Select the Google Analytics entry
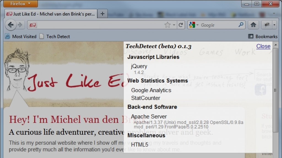Screen dimensions: 282x158 tap(151, 90)
